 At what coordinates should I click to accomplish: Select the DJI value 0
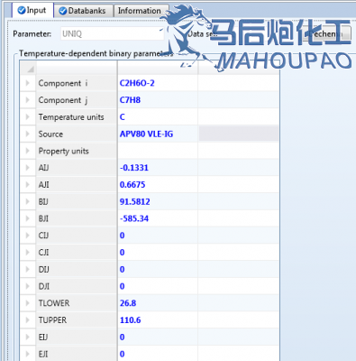click(158, 286)
